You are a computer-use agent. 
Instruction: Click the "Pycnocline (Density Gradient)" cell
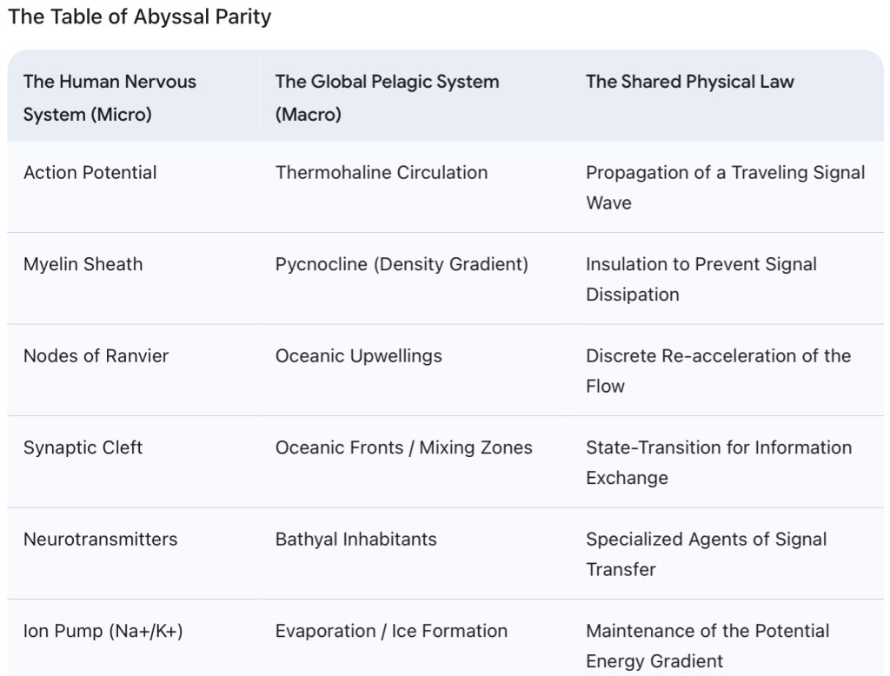(402, 264)
